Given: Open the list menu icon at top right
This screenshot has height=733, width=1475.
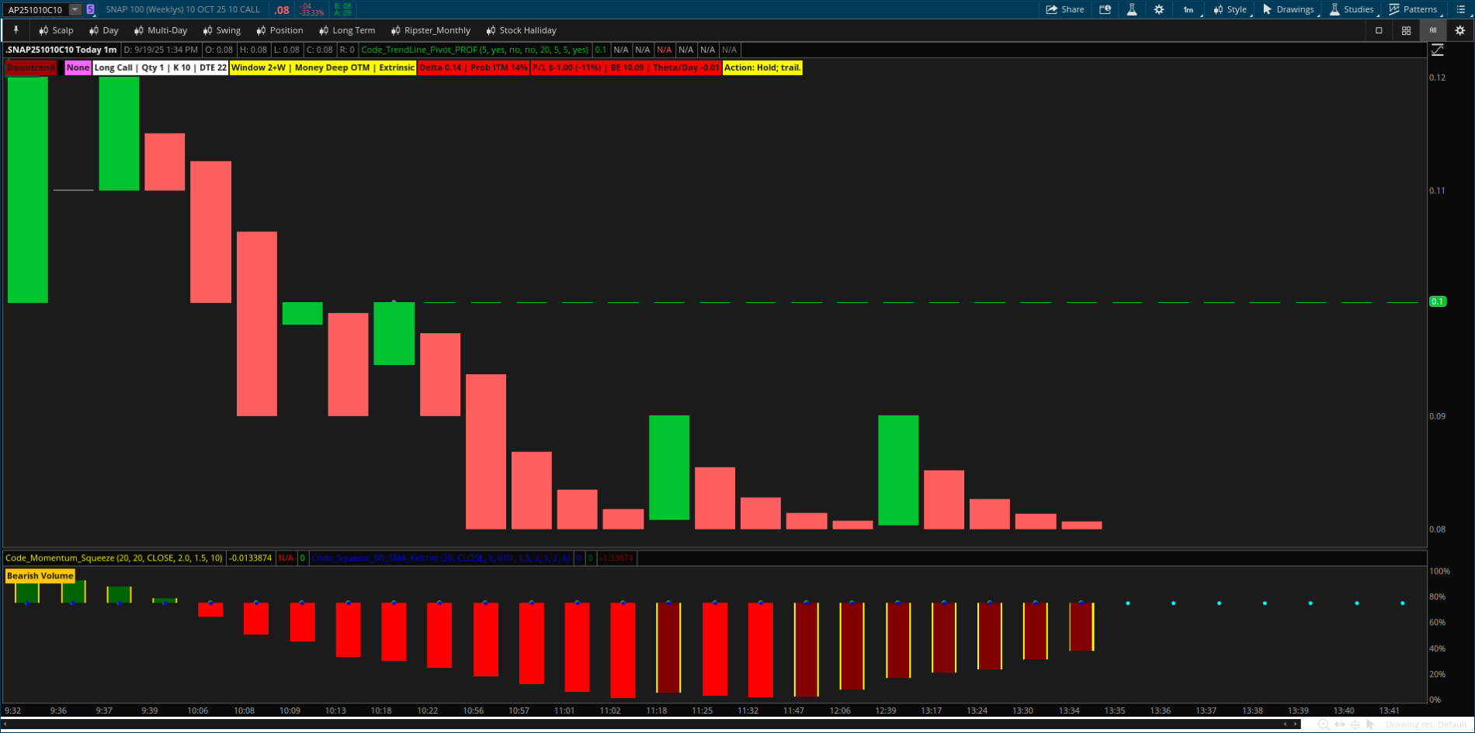Looking at the screenshot, I should pos(1460,9).
